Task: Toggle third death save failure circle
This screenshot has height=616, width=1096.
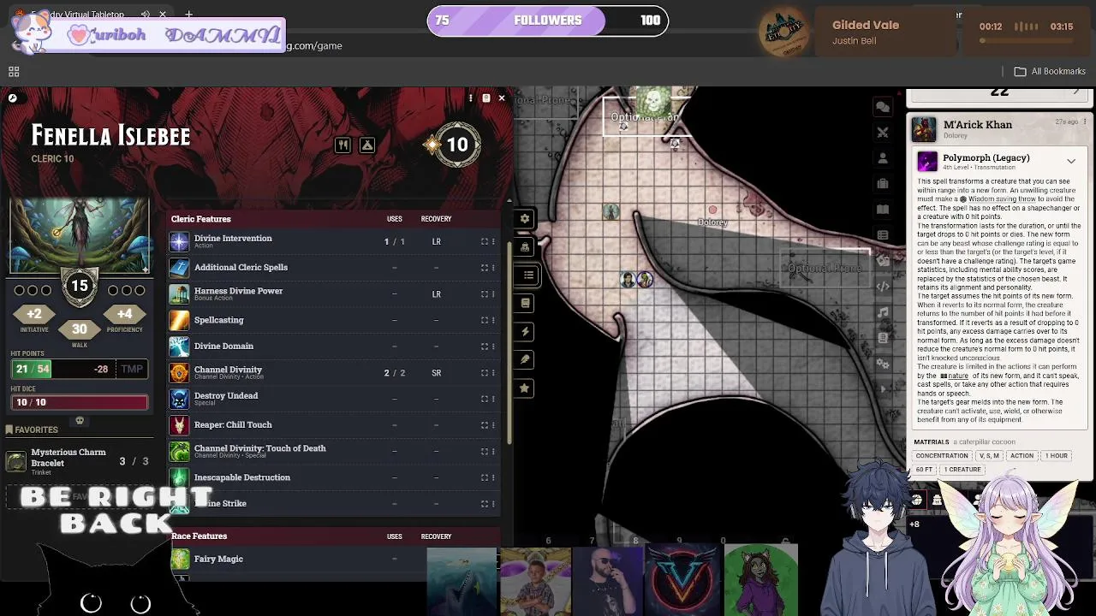Action: (x=140, y=290)
